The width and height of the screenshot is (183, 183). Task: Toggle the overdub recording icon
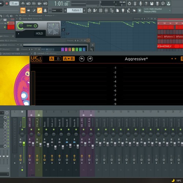40,4
